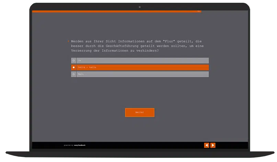Select the "Ja" radio button
Screen dimensions: 277x162
point(74,61)
